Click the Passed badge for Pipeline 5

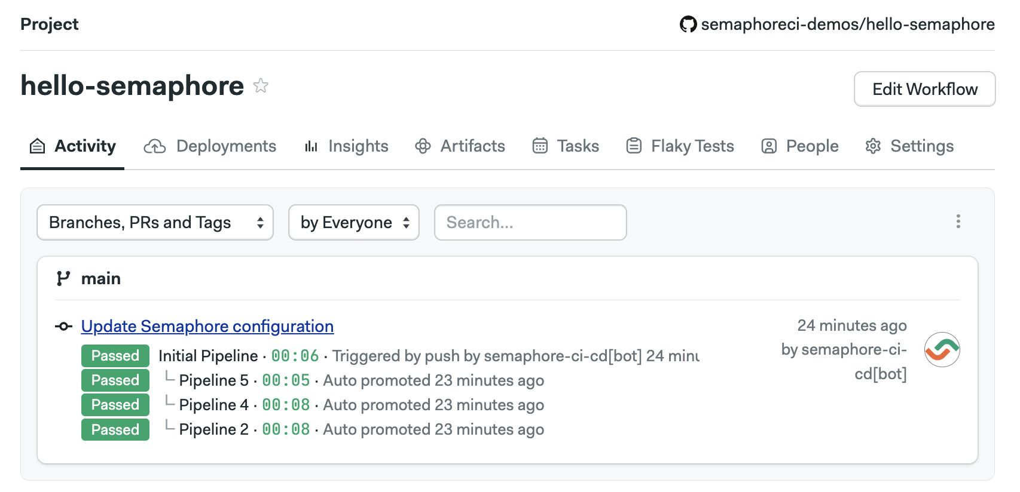(x=115, y=380)
